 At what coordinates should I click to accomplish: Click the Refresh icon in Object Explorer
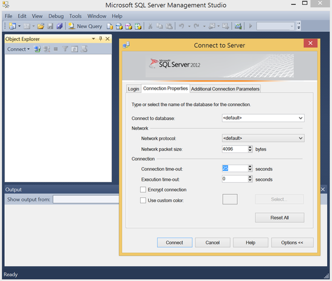pos(74,49)
